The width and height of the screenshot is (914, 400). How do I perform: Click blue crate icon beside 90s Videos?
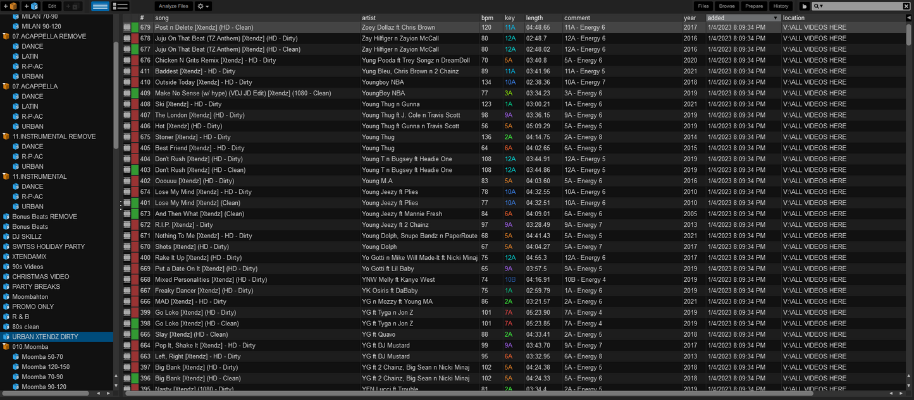[6, 267]
